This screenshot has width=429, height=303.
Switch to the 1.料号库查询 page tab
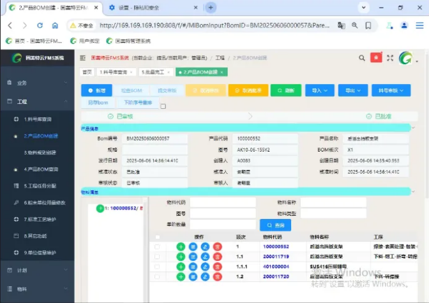(114, 72)
